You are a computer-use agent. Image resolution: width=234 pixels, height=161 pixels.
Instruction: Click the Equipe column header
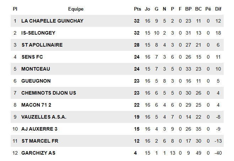tap(76, 9)
